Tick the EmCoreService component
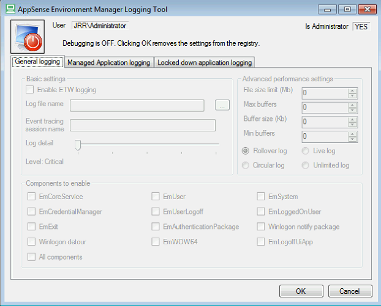Screen dimensions: 381x306 click(31, 197)
